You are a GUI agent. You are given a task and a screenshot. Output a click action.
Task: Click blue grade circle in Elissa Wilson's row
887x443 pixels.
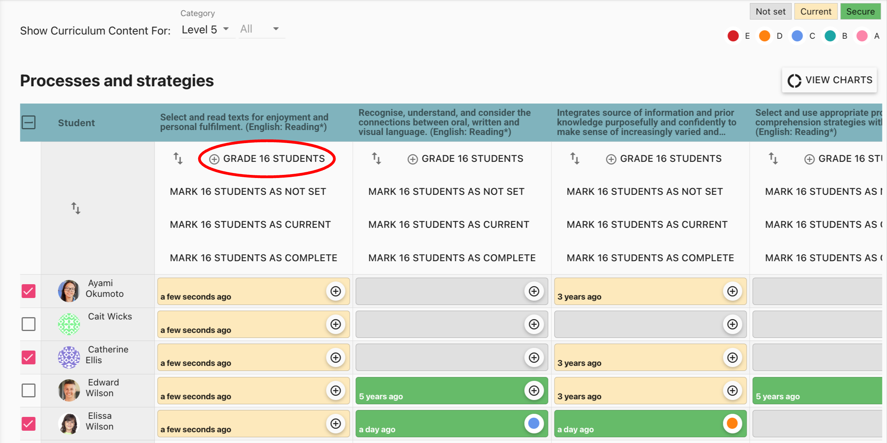pyautogui.click(x=534, y=423)
